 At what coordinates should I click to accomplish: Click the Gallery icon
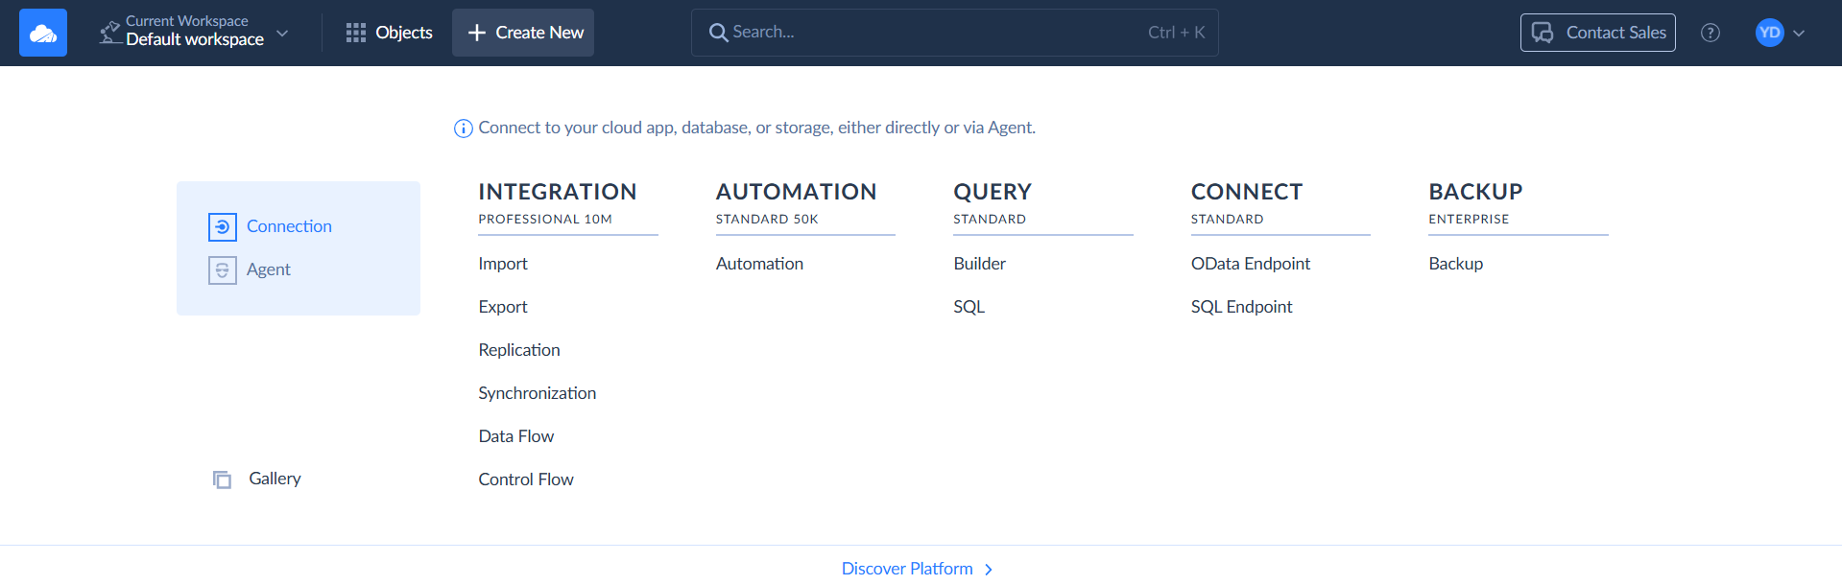click(222, 480)
